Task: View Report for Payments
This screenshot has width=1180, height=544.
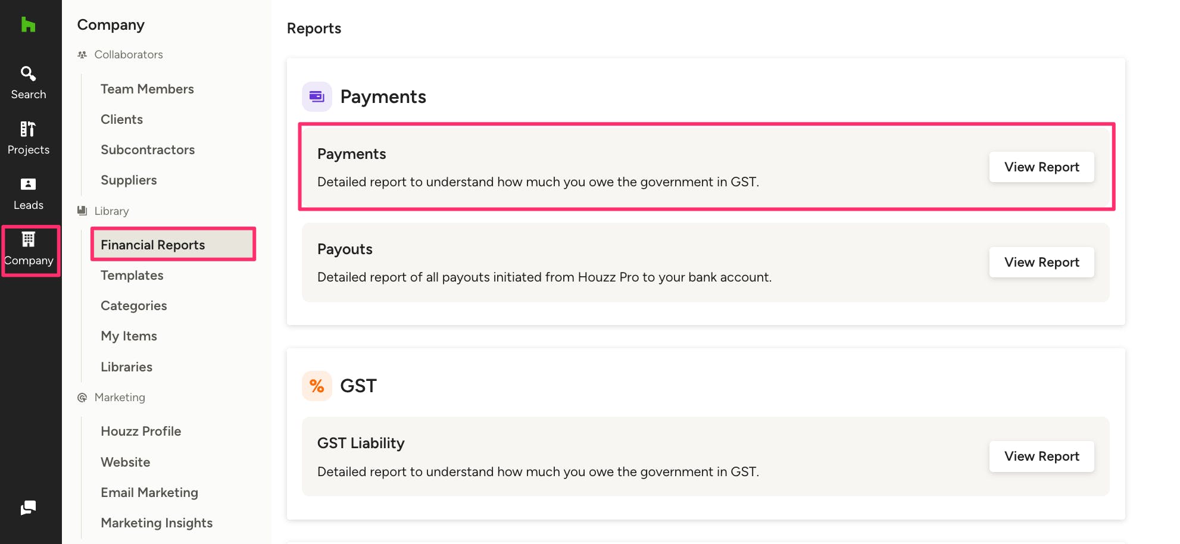Action: (1041, 167)
